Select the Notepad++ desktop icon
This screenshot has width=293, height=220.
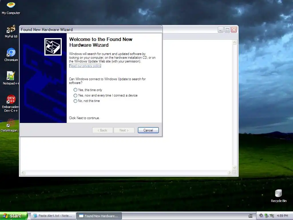11,78
